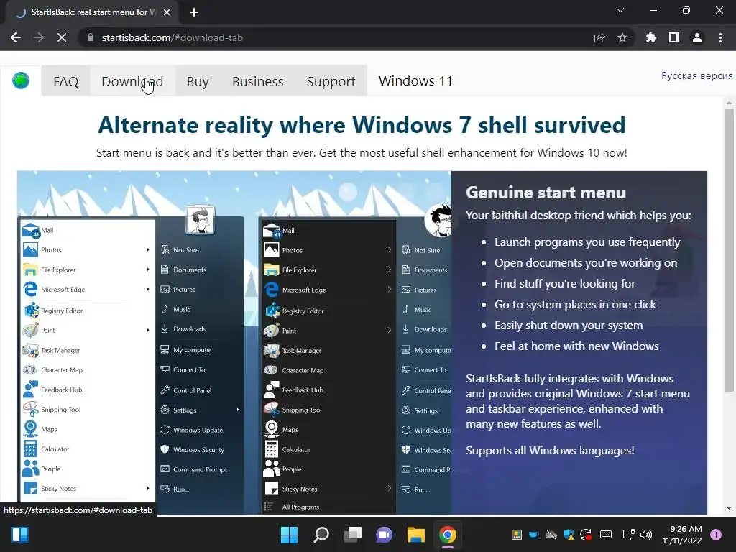
Task: Click the forward navigation arrow
Action: point(39,37)
